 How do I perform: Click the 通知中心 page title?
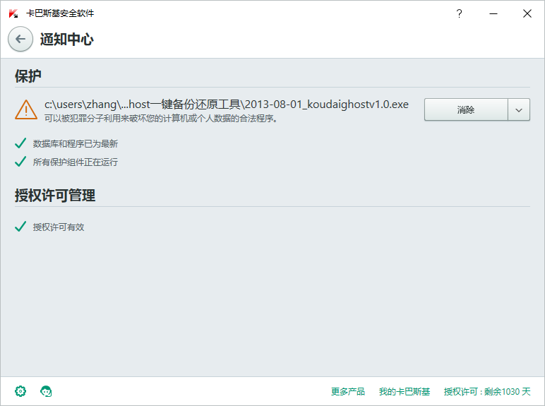(67, 40)
